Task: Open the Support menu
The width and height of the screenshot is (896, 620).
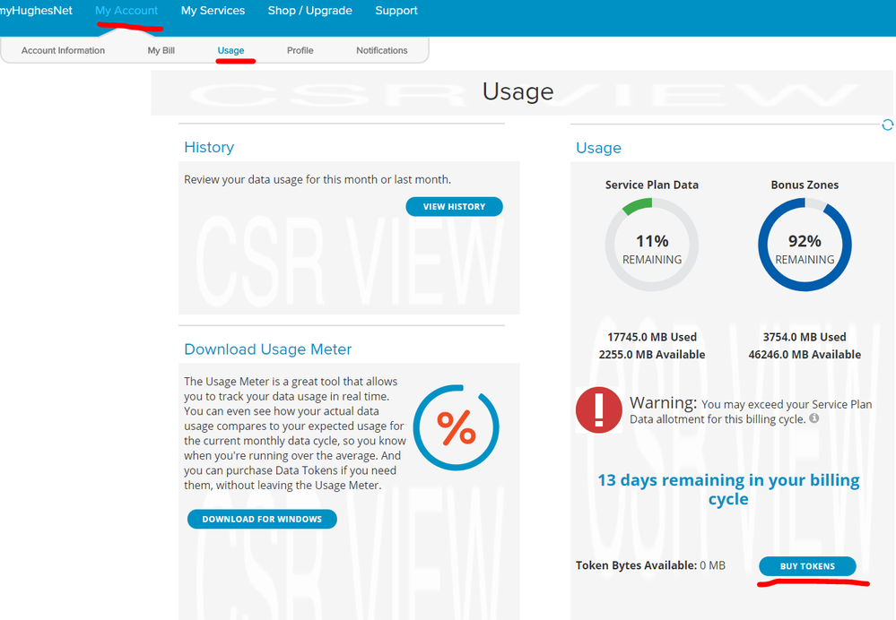Action: pyautogui.click(x=396, y=11)
